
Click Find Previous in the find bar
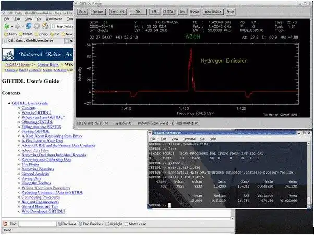click(91, 224)
